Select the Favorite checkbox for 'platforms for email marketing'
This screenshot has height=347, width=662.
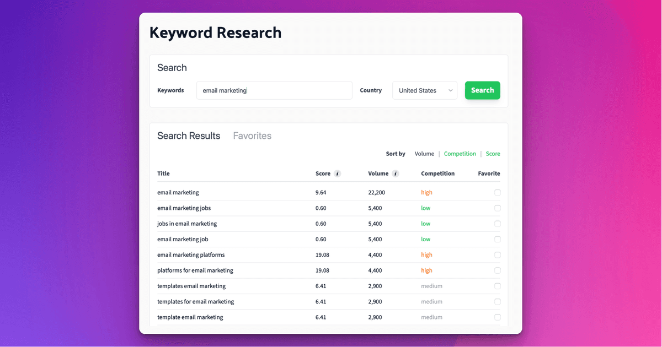(x=498, y=270)
